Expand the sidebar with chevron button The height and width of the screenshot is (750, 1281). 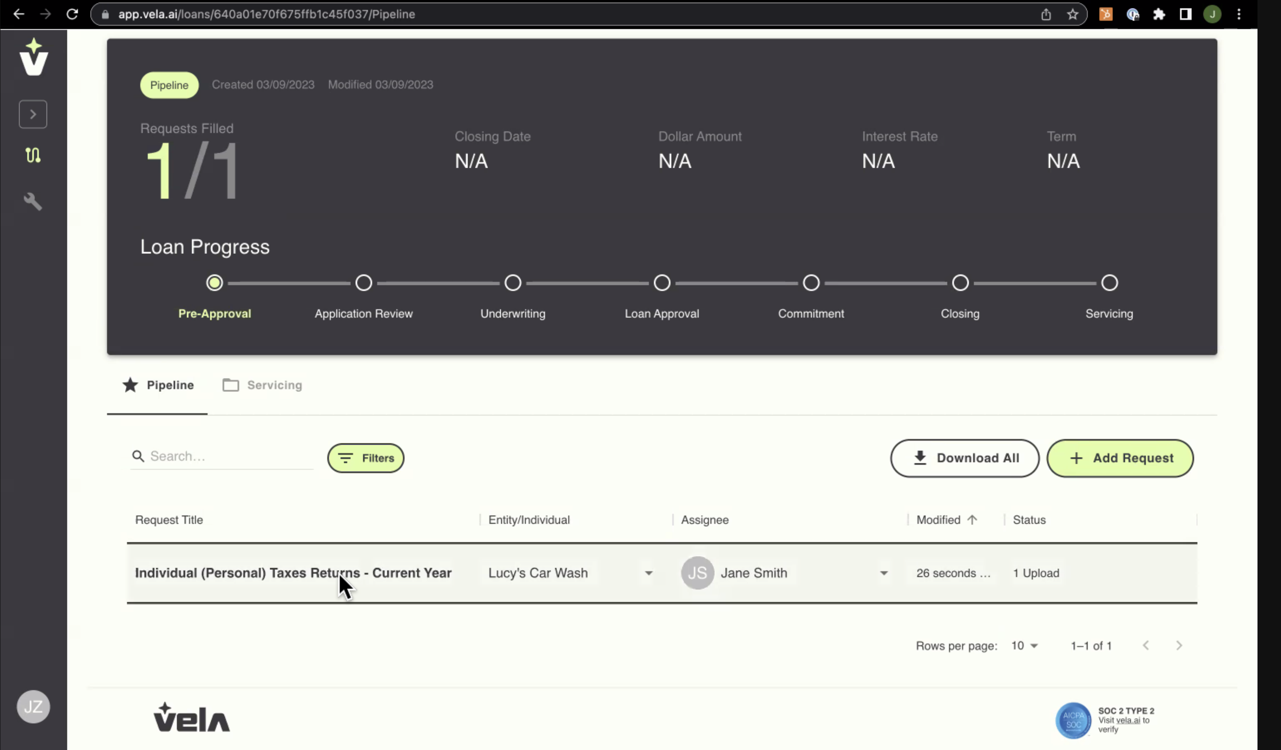pyautogui.click(x=33, y=114)
